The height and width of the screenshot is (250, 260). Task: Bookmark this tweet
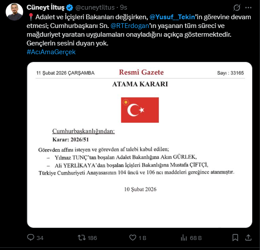click(x=235, y=237)
